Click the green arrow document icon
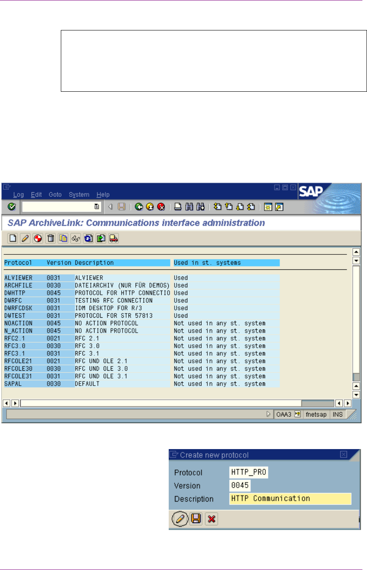 (100, 238)
